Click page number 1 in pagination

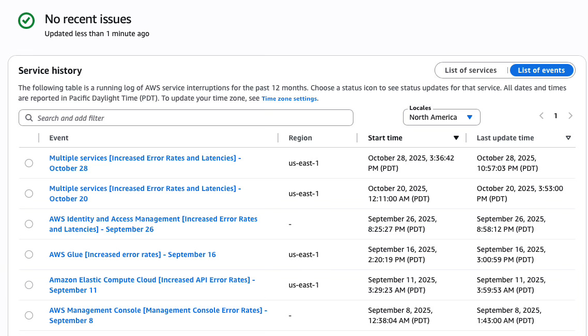555,116
